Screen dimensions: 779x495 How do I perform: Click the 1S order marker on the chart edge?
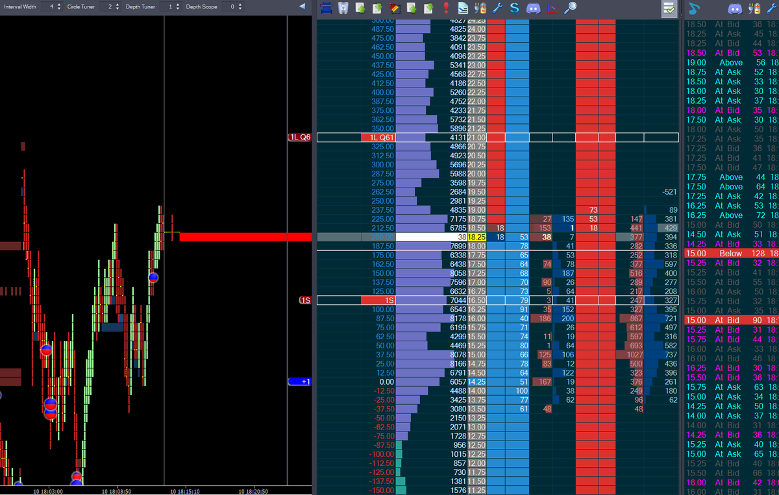coord(305,300)
